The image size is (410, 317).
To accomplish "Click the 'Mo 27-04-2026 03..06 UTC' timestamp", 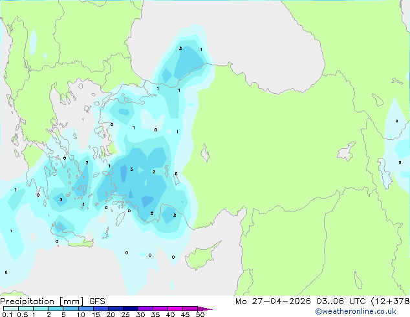I will (x=301, y=301).
